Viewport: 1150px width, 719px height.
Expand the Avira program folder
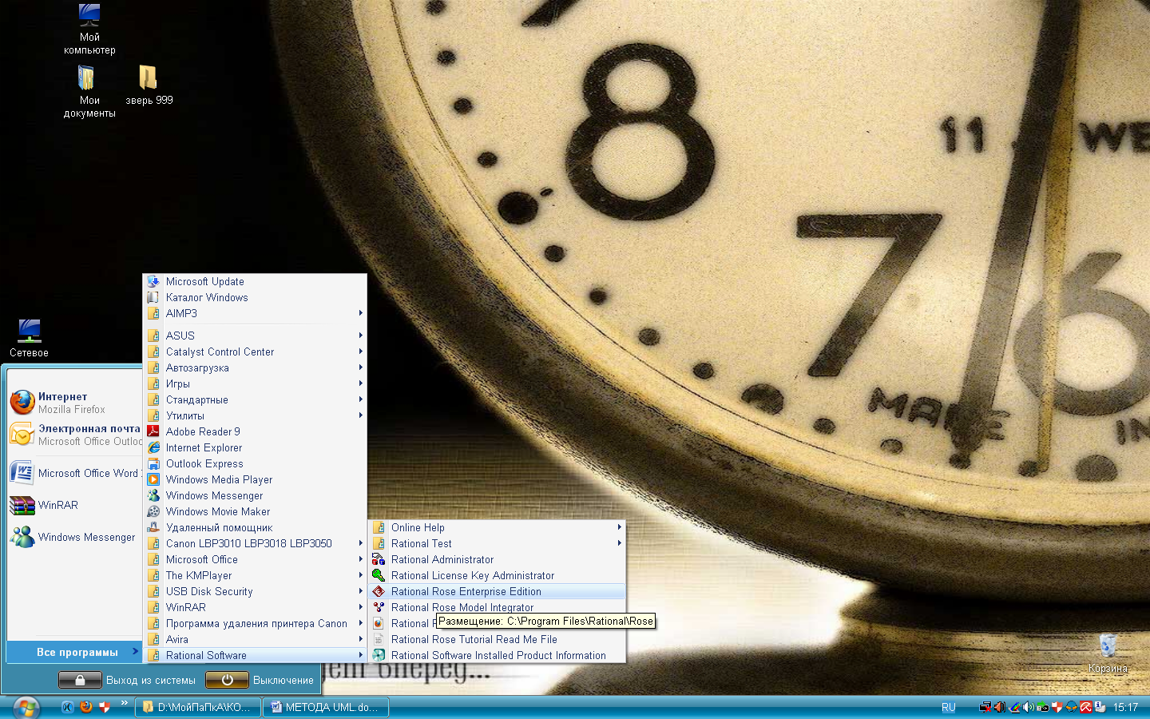[x=255, y=639]
